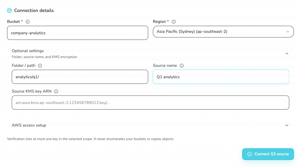The image size is (301, 167).
Task: Click the 'Verification lists at most one key' note
Action: (x=91, y=139)
